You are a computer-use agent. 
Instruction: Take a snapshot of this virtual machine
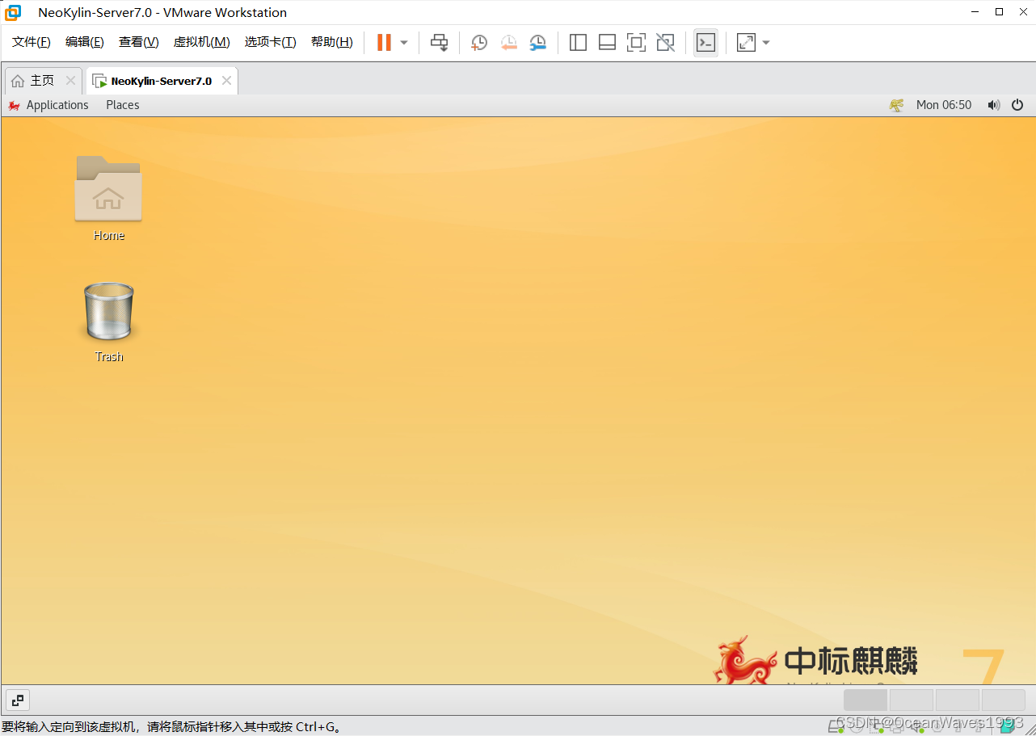pos(479,43)
